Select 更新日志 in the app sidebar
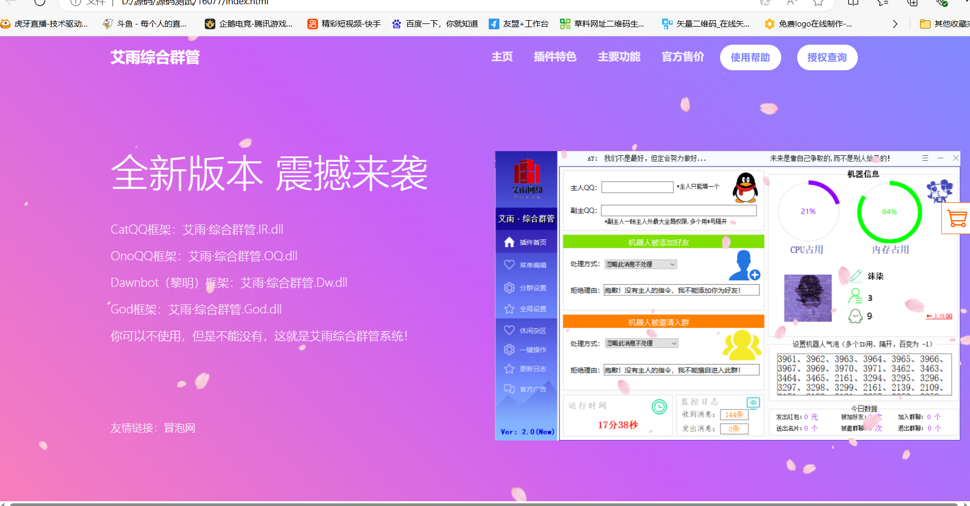Viewport: 970px width, 506px height. tap(526, 369)
